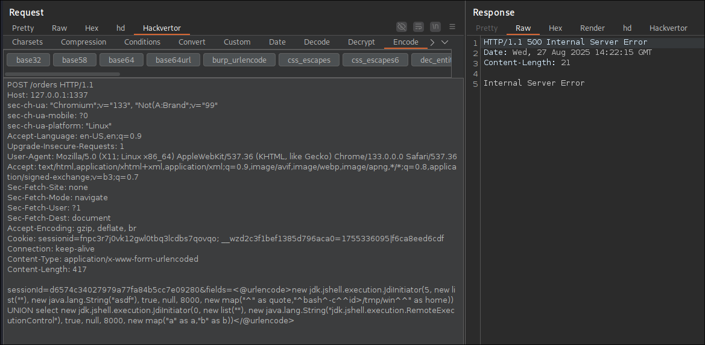Click the Upgrade-Insecure-Requests header
The image size is (705, 345).
click(x=66, y=146)
